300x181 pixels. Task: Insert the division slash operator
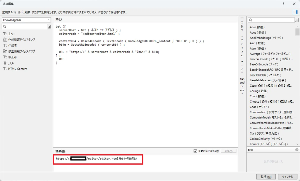(x=242, y=69)
